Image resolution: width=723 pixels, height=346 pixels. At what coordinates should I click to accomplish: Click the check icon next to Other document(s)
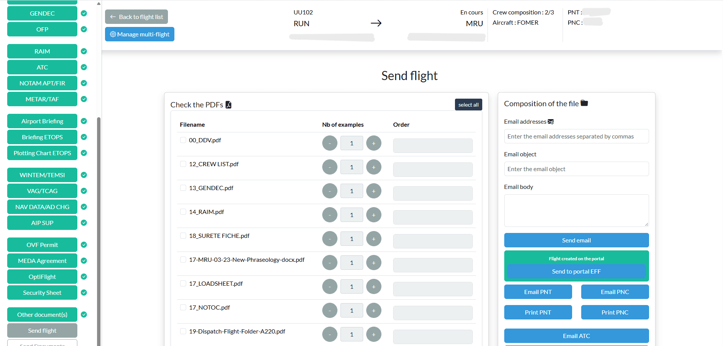point(84,315)
